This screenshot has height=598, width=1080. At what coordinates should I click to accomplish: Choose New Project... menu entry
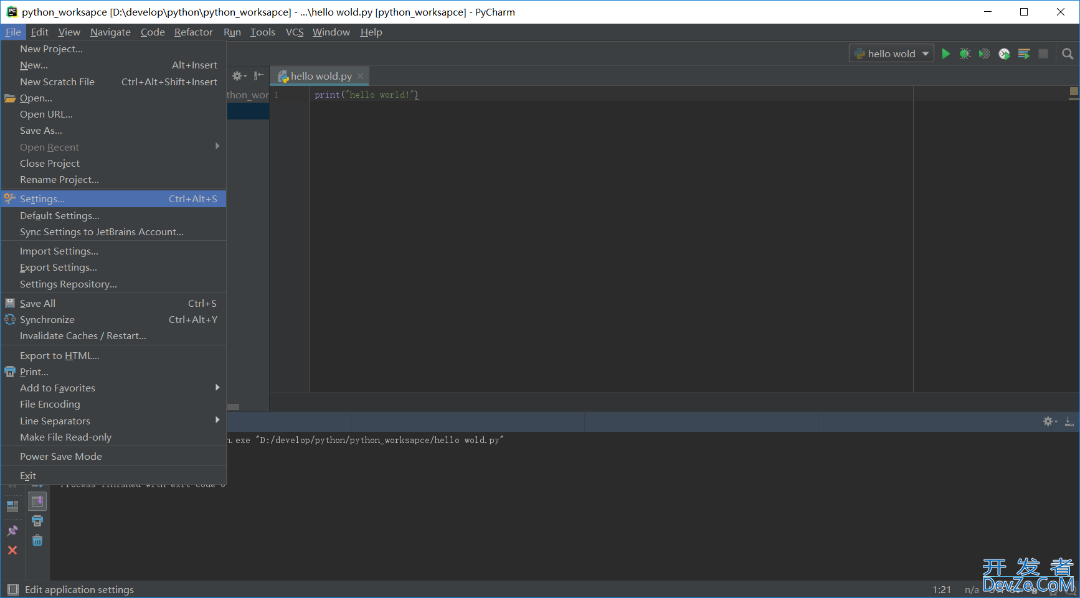[x=113, y=49]
